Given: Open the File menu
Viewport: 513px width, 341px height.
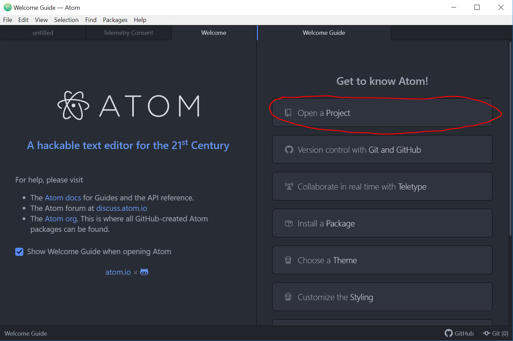Looking at the screenshot, I should 7,20.
